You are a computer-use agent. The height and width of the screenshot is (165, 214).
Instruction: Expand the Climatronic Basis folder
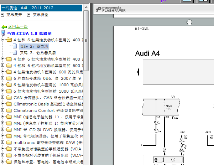coord(2,104)
